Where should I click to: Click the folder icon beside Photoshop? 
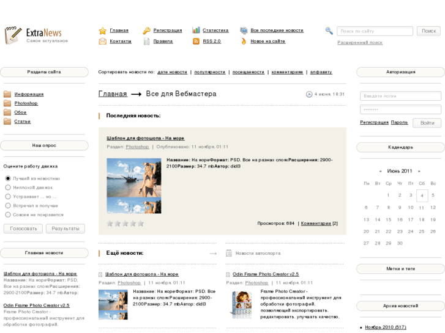point(7,103)
